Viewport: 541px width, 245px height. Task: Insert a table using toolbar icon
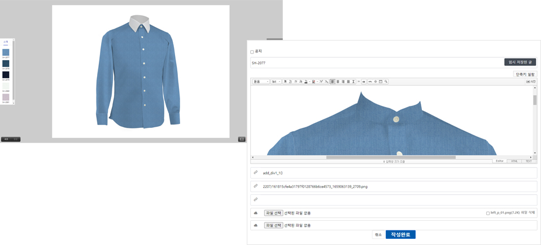tap(381, 82)
